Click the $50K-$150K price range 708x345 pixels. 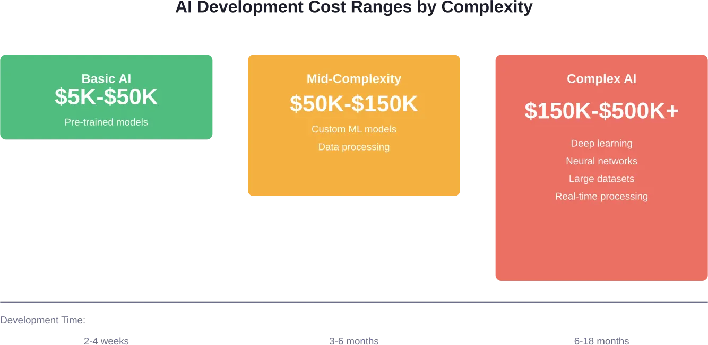[x=353, y=104]
